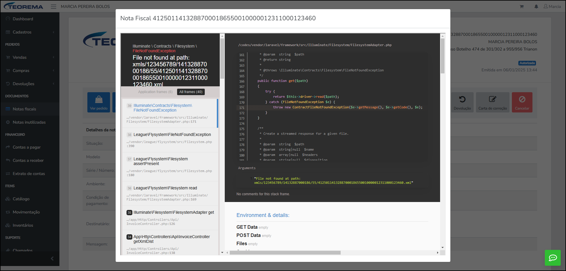Click the Contas a pagar arrow icon
The image size is (566, 271).
point(8,147)
